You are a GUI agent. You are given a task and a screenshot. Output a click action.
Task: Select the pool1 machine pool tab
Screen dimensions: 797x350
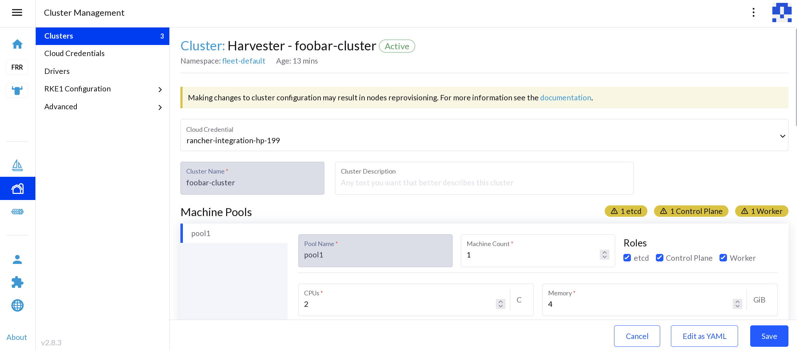point(234,233)
